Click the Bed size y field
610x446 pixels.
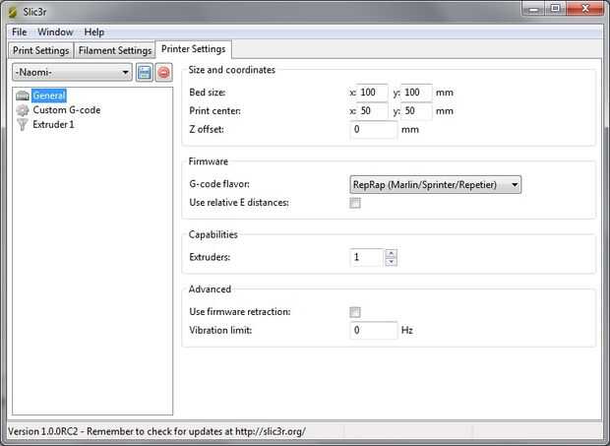click(x=416, y=93)
